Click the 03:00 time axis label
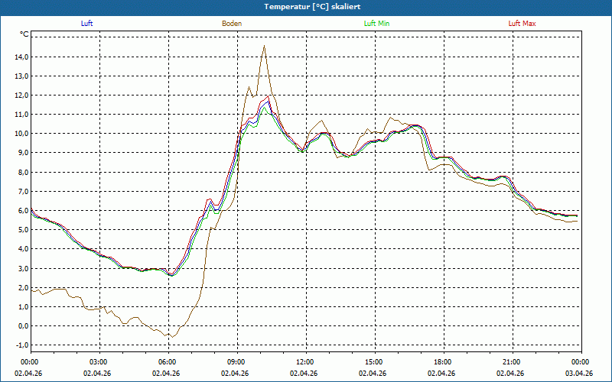Image resolution: width=612 pixels, height=382 pixels. pos(99,361)
